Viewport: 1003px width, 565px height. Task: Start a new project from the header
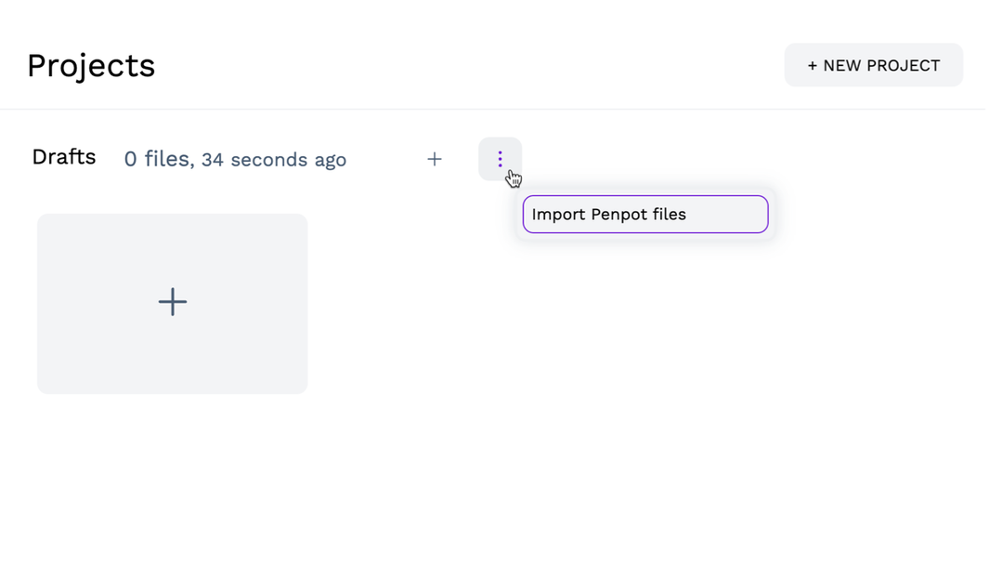pos(873,65)
